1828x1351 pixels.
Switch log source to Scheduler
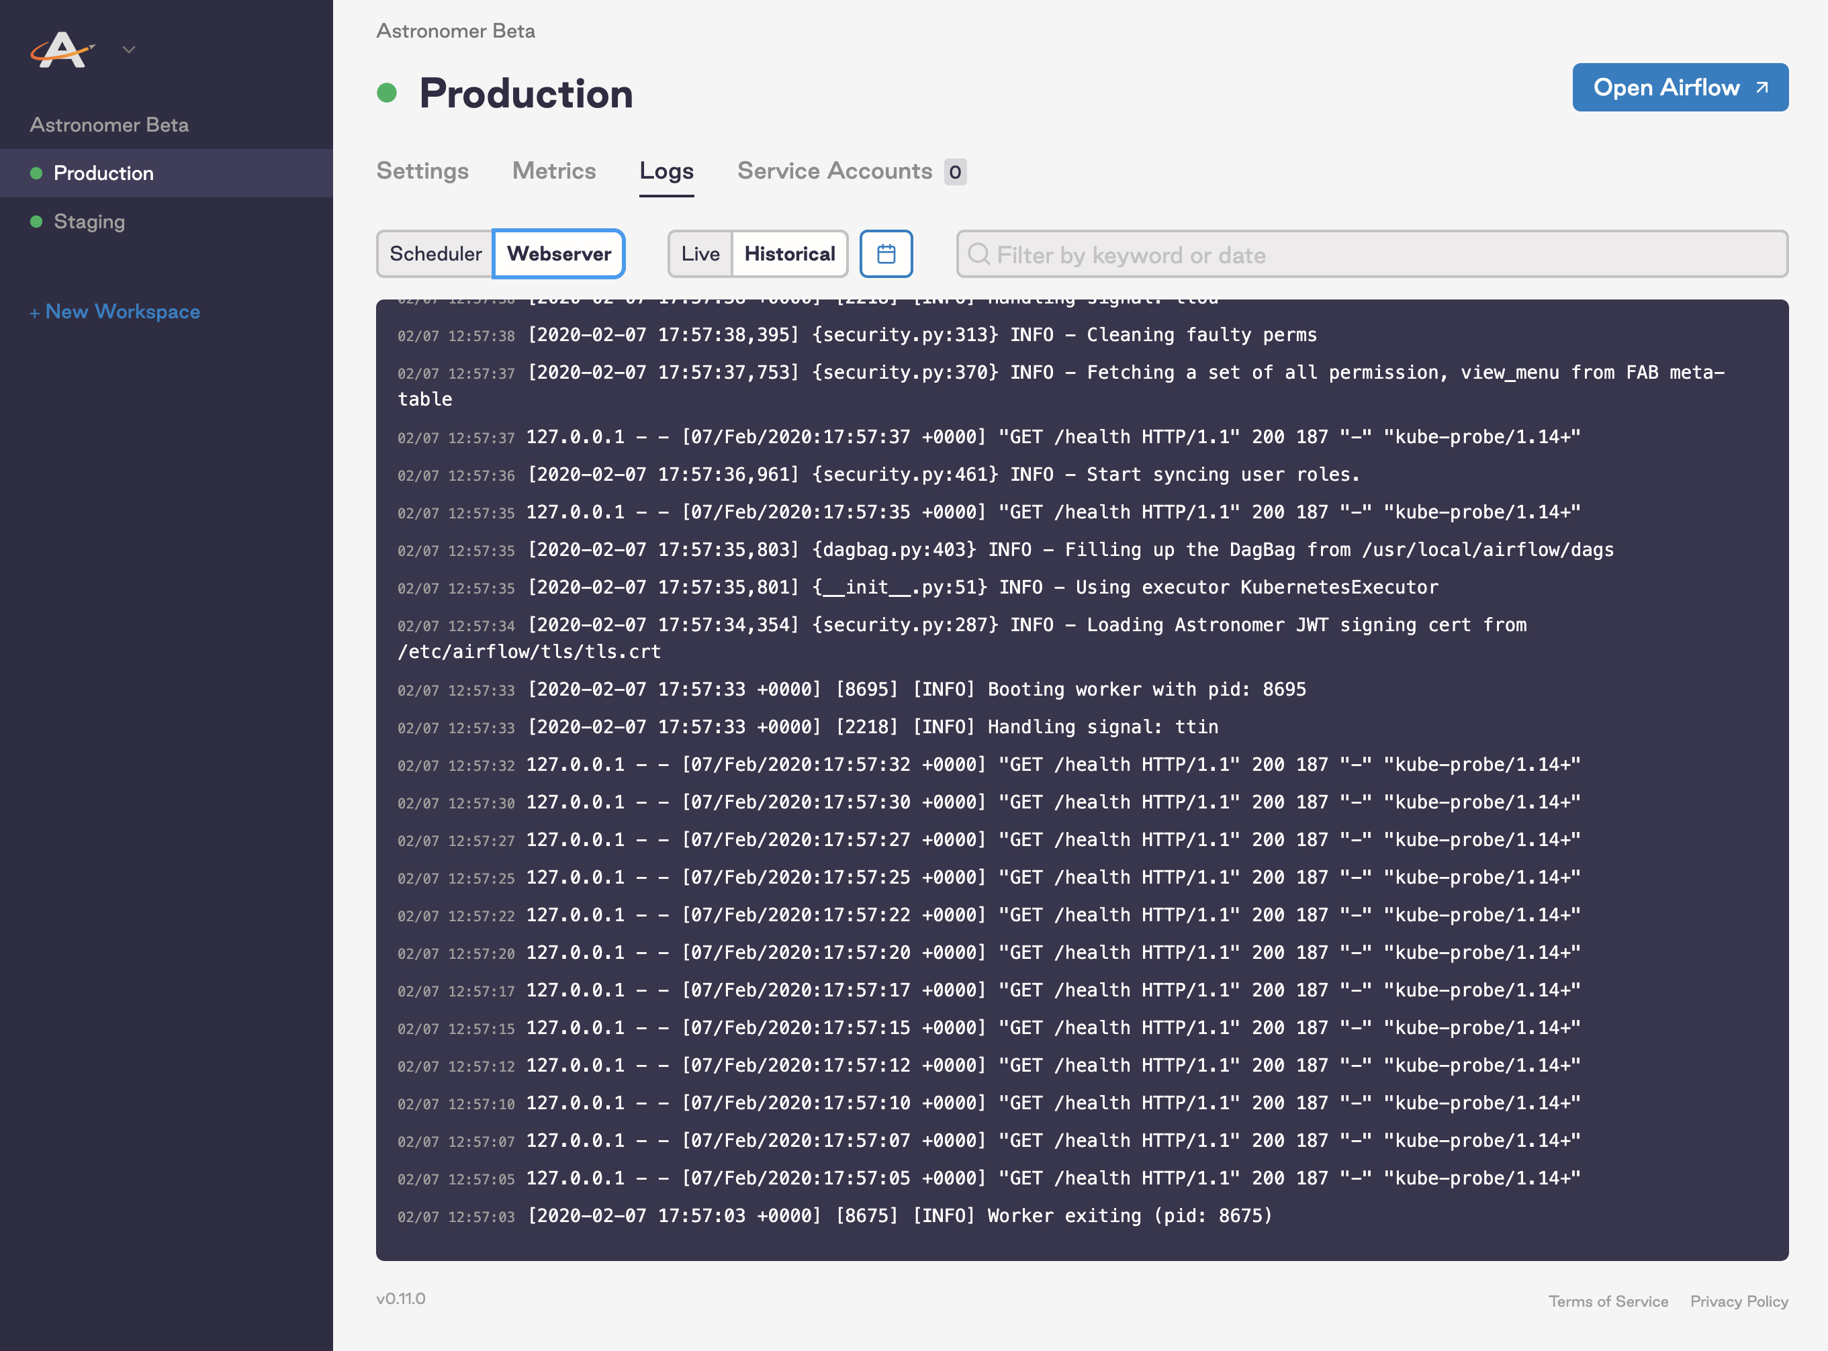[435, 254]
